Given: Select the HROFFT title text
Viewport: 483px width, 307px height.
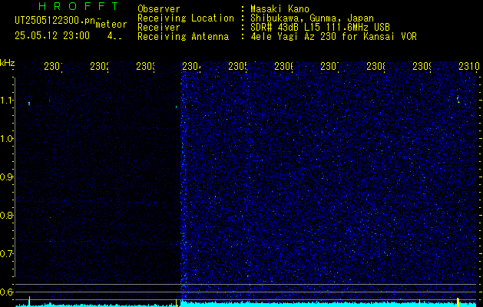Looking at the screenshot, I should pyautogui.click(x=78, y=6).
